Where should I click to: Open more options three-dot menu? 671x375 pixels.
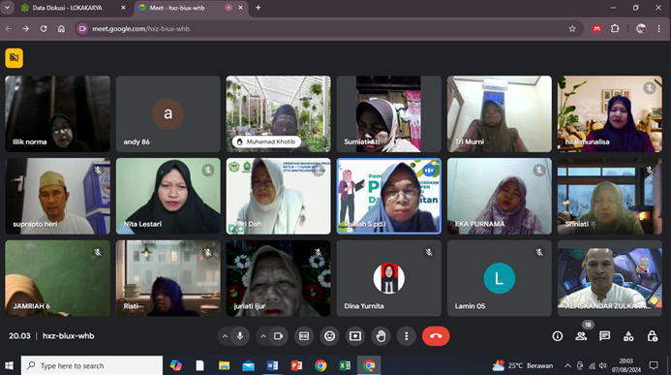pos(407,336)
